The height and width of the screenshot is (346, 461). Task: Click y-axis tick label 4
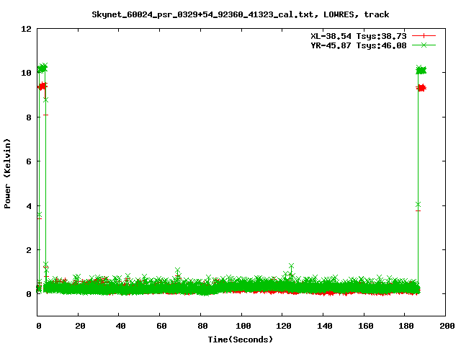click(x=29, y=206)
